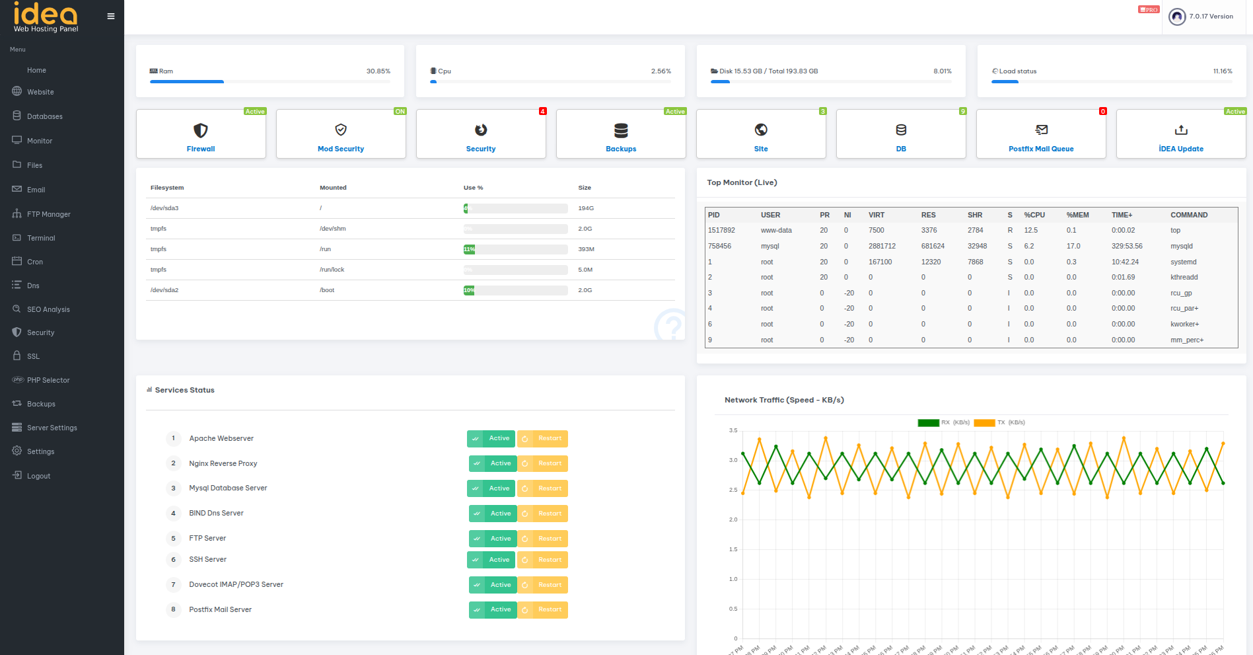Click the user avatar icon near version
Screen dimensions: 1253x655
click(1177, 17)
